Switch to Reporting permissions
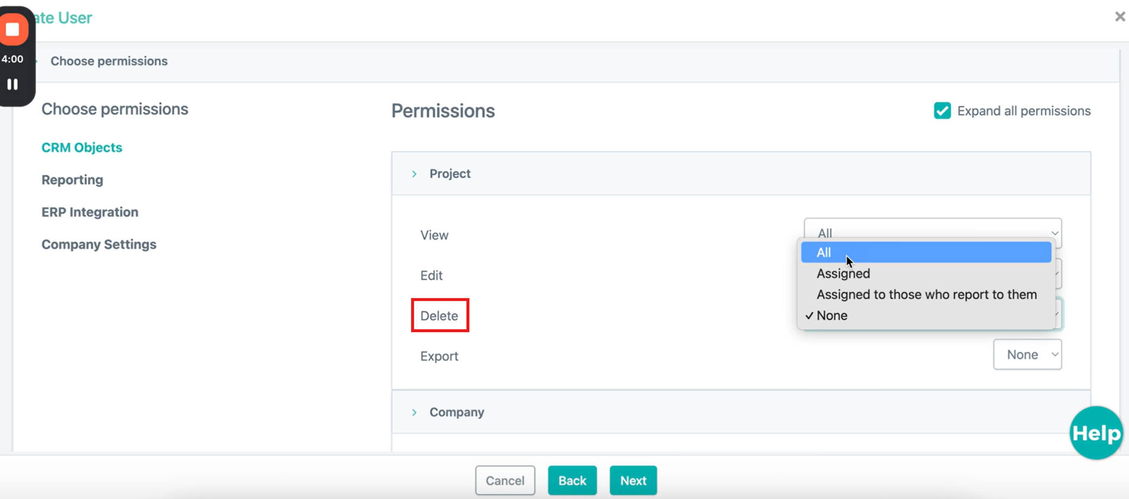Screen dimensions: 1129x499 click(72, 180)
